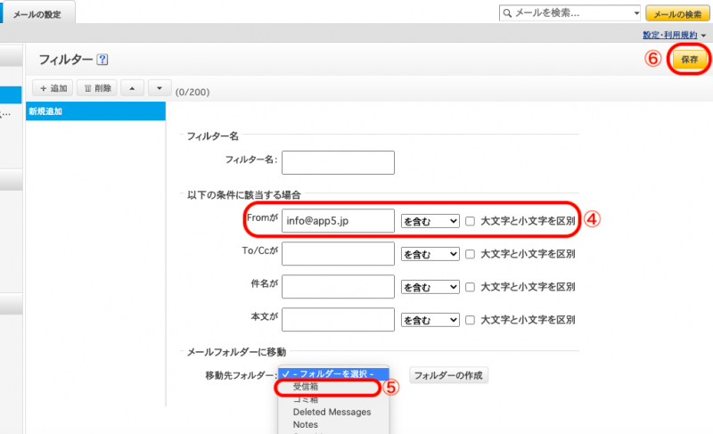
Task: Click the 件名が input field
Action: [x=338, y=287]
